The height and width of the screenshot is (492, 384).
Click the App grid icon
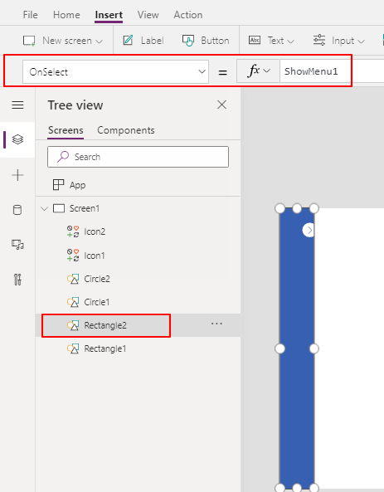58,185
